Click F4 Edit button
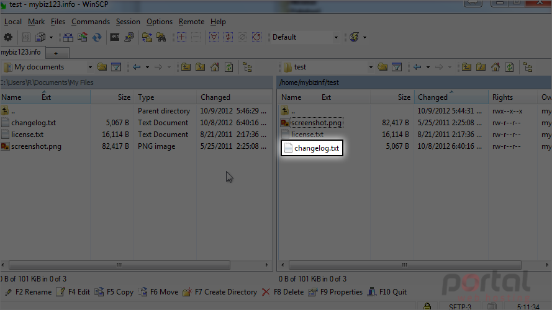 tap(73, 292)
